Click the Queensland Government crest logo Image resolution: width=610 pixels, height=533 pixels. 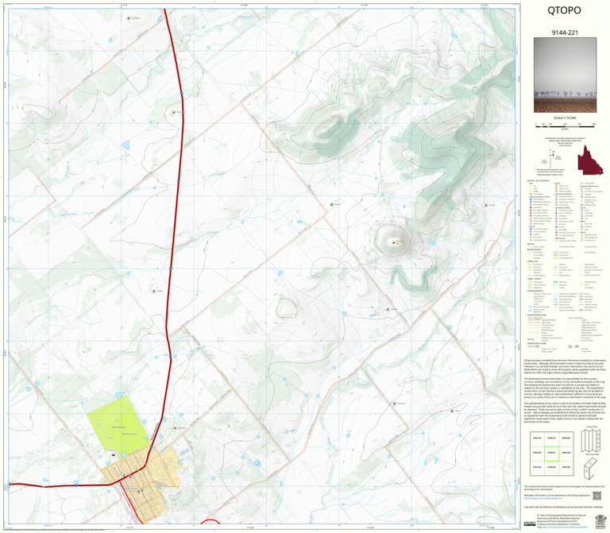pyautogui.click(x=600, y=522)
